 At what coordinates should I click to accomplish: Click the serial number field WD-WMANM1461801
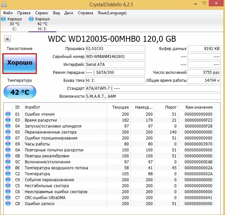(x=115, y=57)
